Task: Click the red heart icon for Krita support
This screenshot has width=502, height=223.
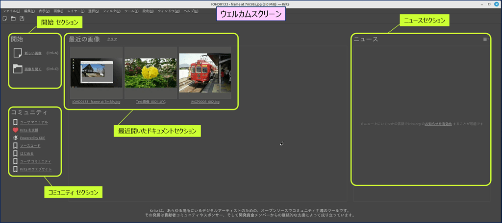Action: (16, 130)
